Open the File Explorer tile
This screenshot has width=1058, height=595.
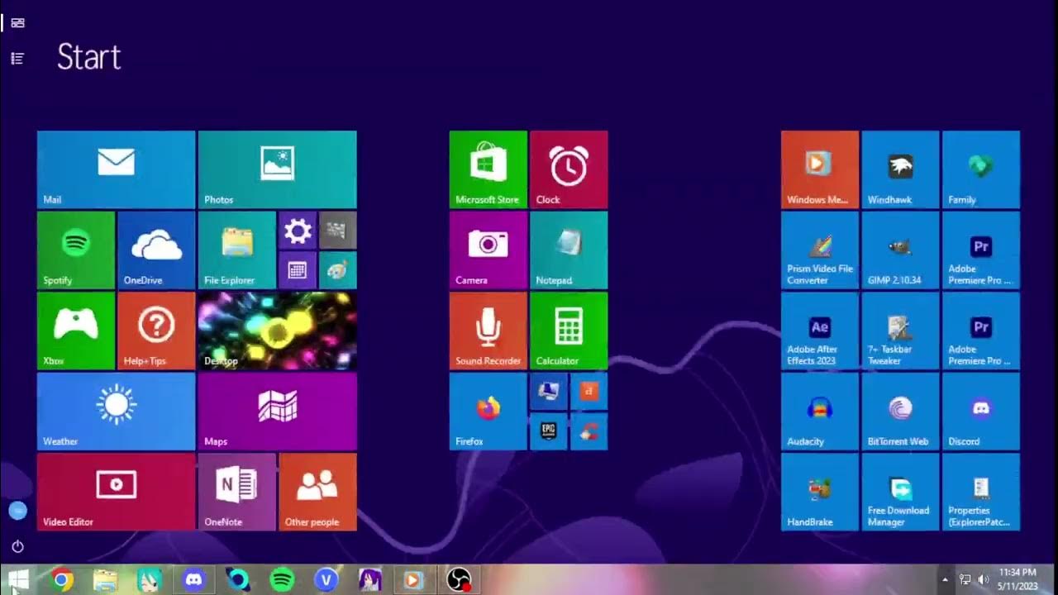click(237, 250)
